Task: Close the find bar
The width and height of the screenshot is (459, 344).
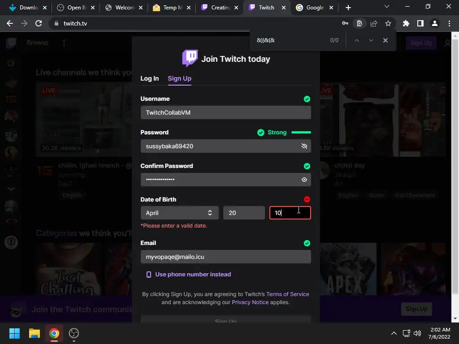Action: [x=385, y=40]
